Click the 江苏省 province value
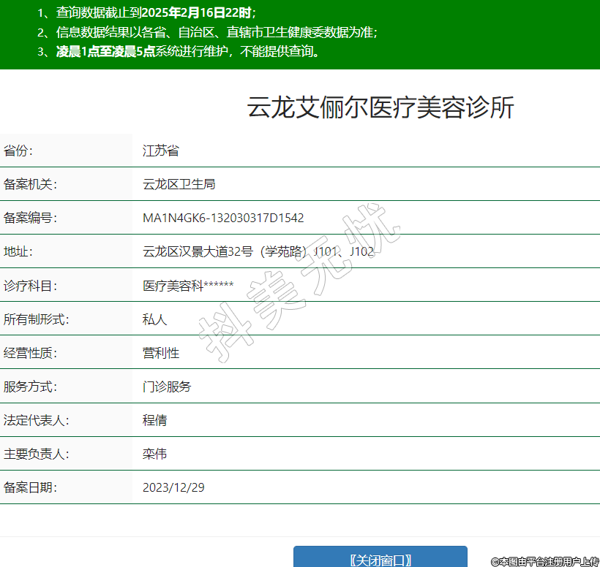The height and width of the screenshot is (567, 600). 161,151
